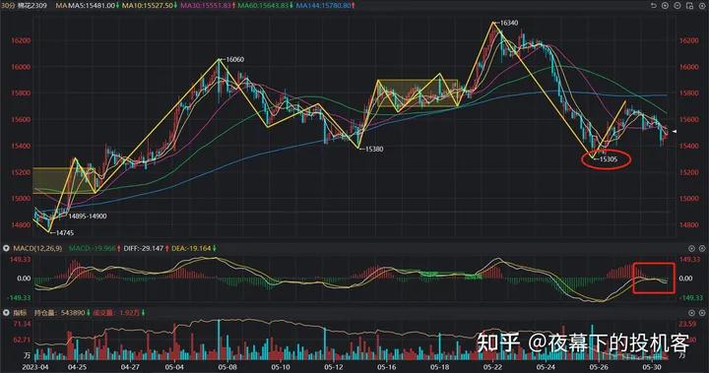Click 15000 on the left price axis
This screenshot has height=373, width=709.
click(x=21, y=199)
